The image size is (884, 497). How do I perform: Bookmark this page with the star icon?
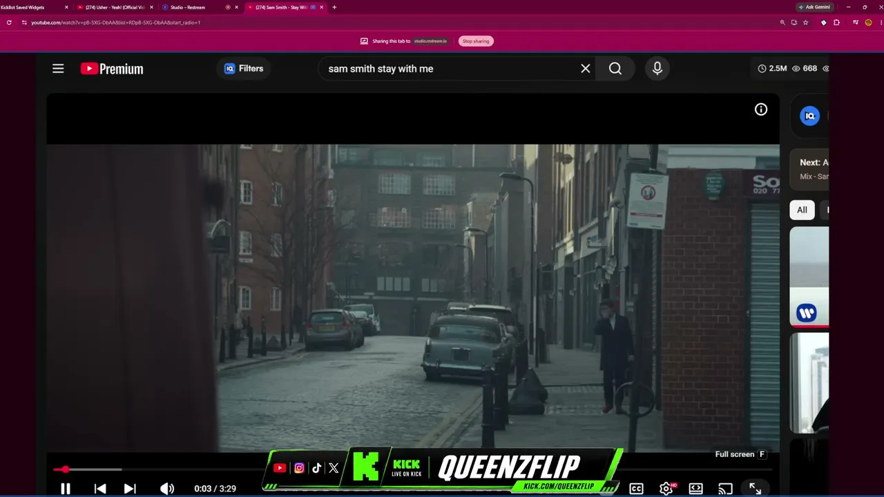point(805,22)
